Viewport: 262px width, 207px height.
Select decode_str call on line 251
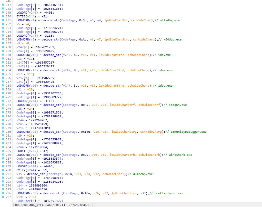50,20
